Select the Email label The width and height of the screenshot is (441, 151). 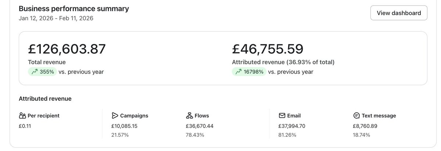click(294, 115)
